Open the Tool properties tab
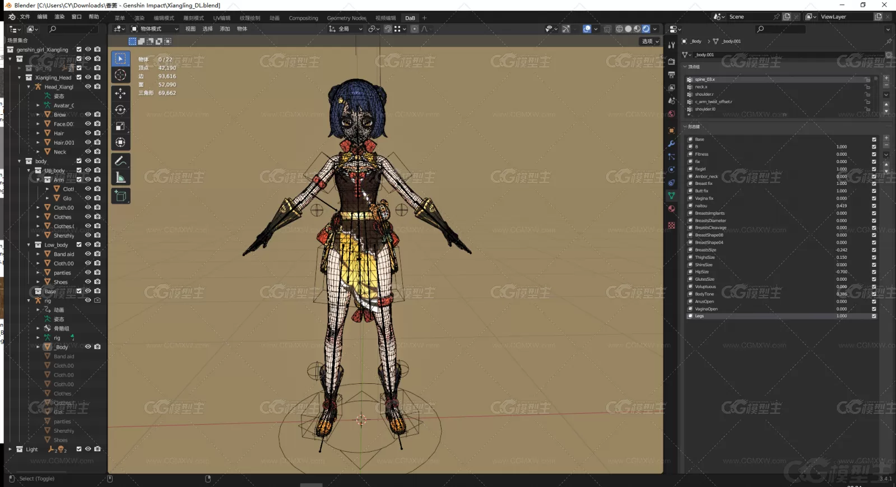 coord(671,45)
